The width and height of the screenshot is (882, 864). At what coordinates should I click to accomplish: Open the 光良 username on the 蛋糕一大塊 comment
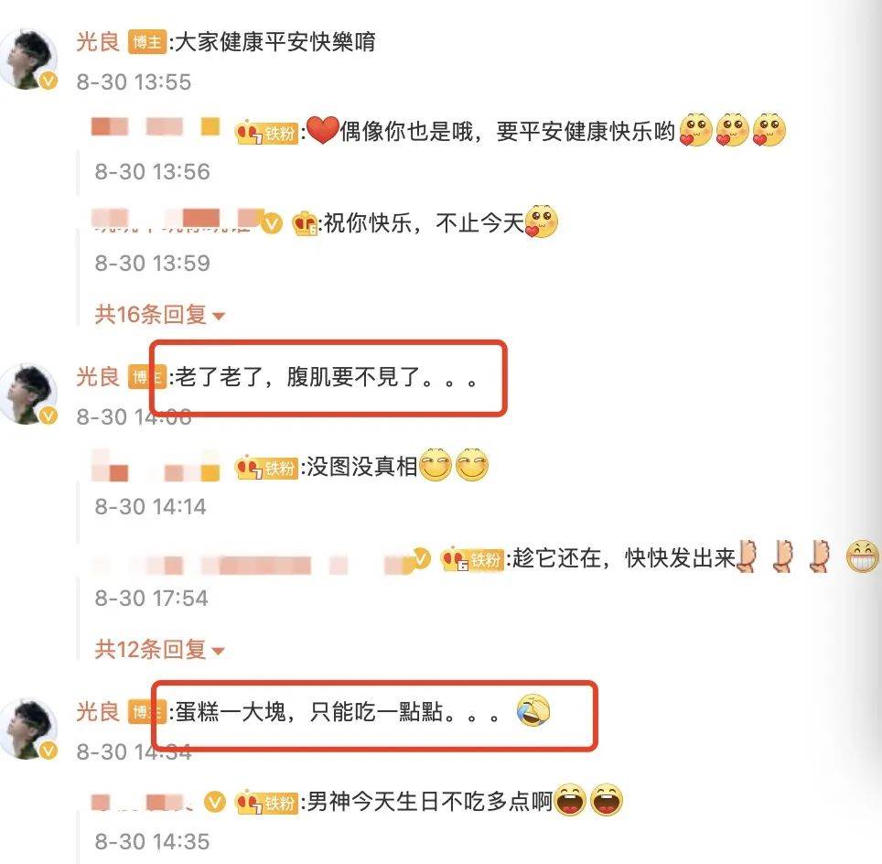(x=99, y=712)
